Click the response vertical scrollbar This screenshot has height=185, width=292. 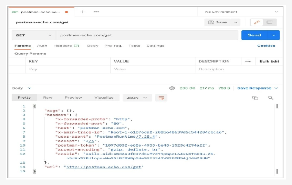pyautogui.click(x=277, y=138)
